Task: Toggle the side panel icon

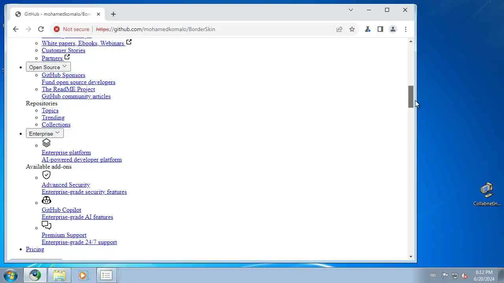Action: point(380,29)
